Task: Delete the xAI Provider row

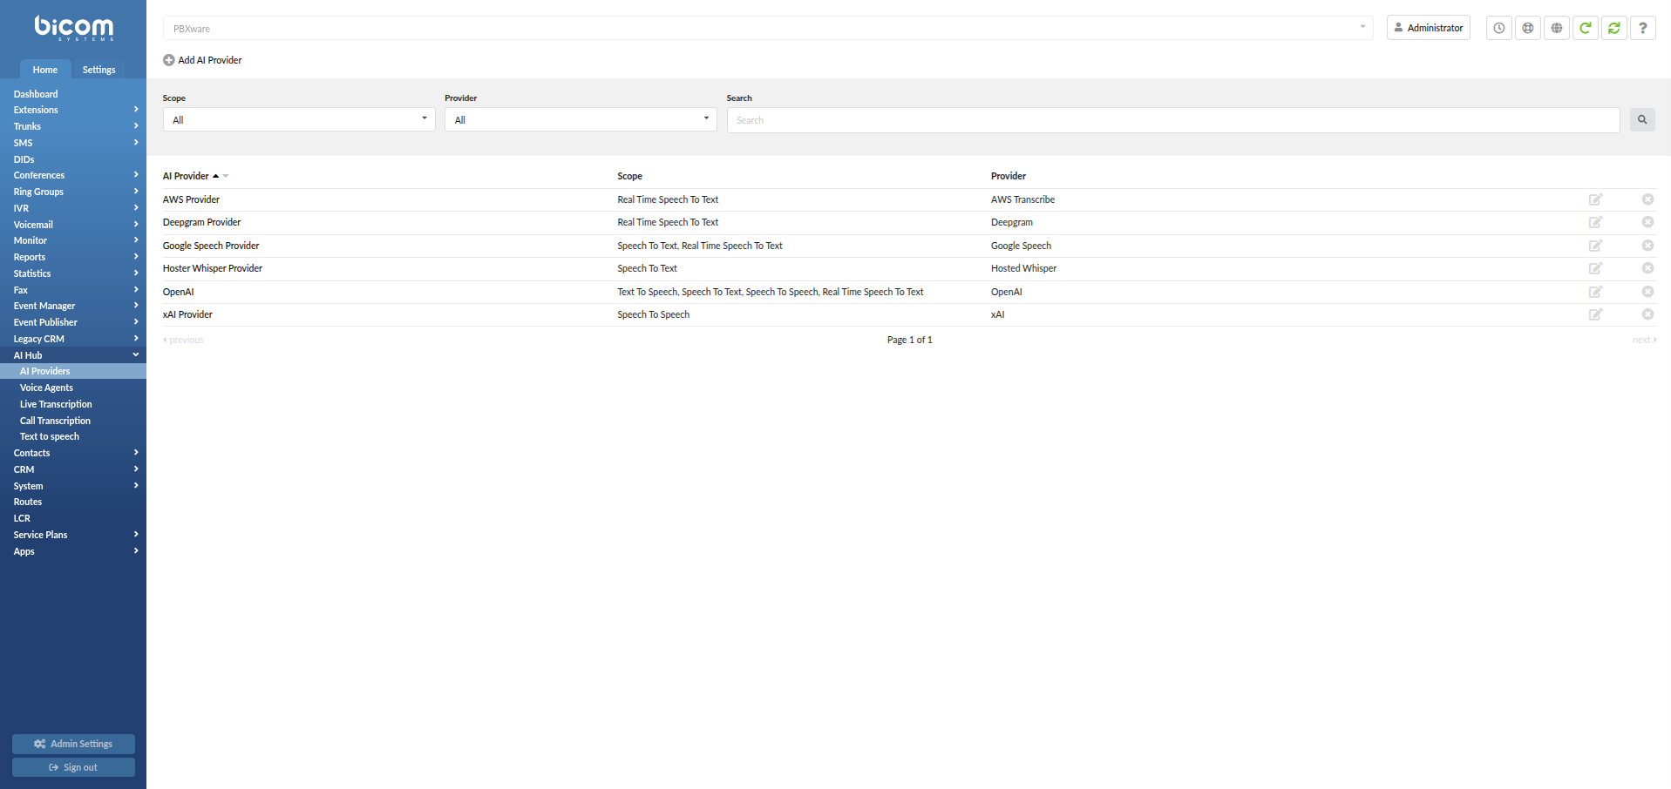Action: click(1647, 314)
